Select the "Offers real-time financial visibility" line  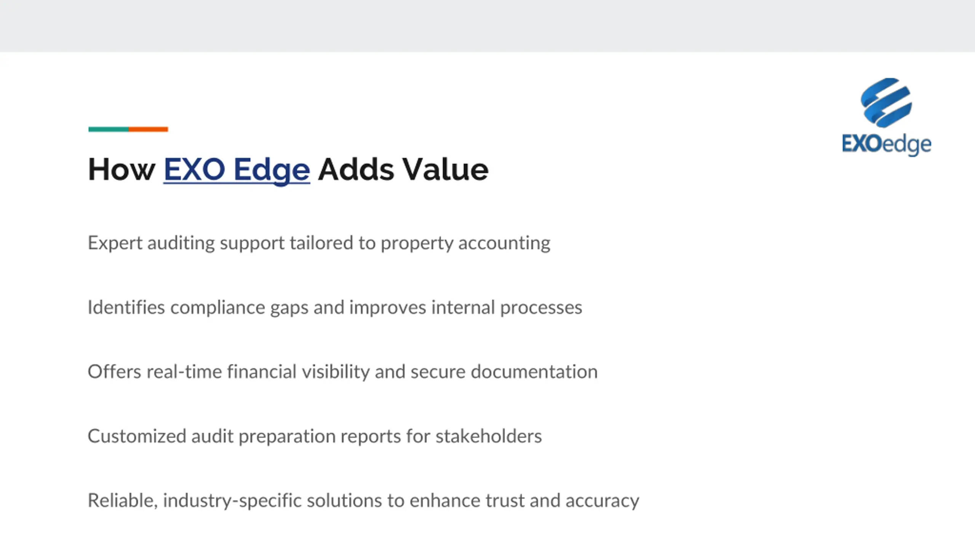pos(342,372)
